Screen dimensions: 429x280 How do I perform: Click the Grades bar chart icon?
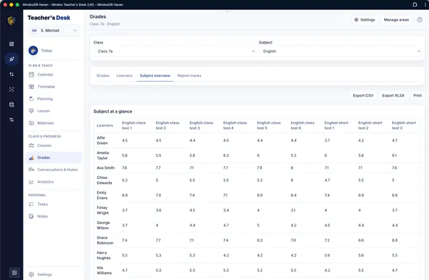[x=32, y=158]
